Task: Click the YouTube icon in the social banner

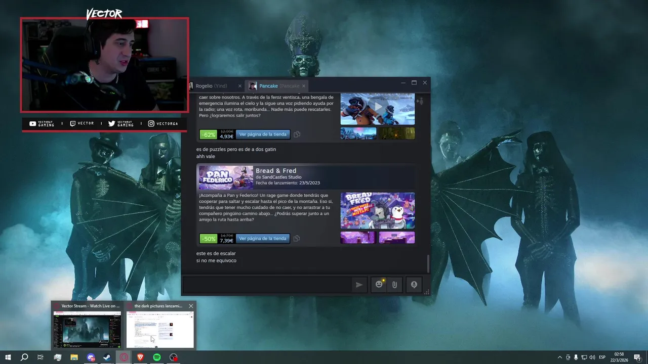Action: [x=33, y=124]
